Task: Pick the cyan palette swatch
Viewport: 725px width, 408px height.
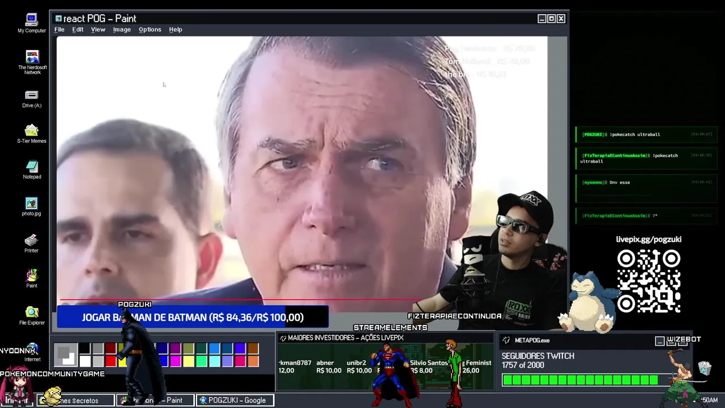Action: 215,361
